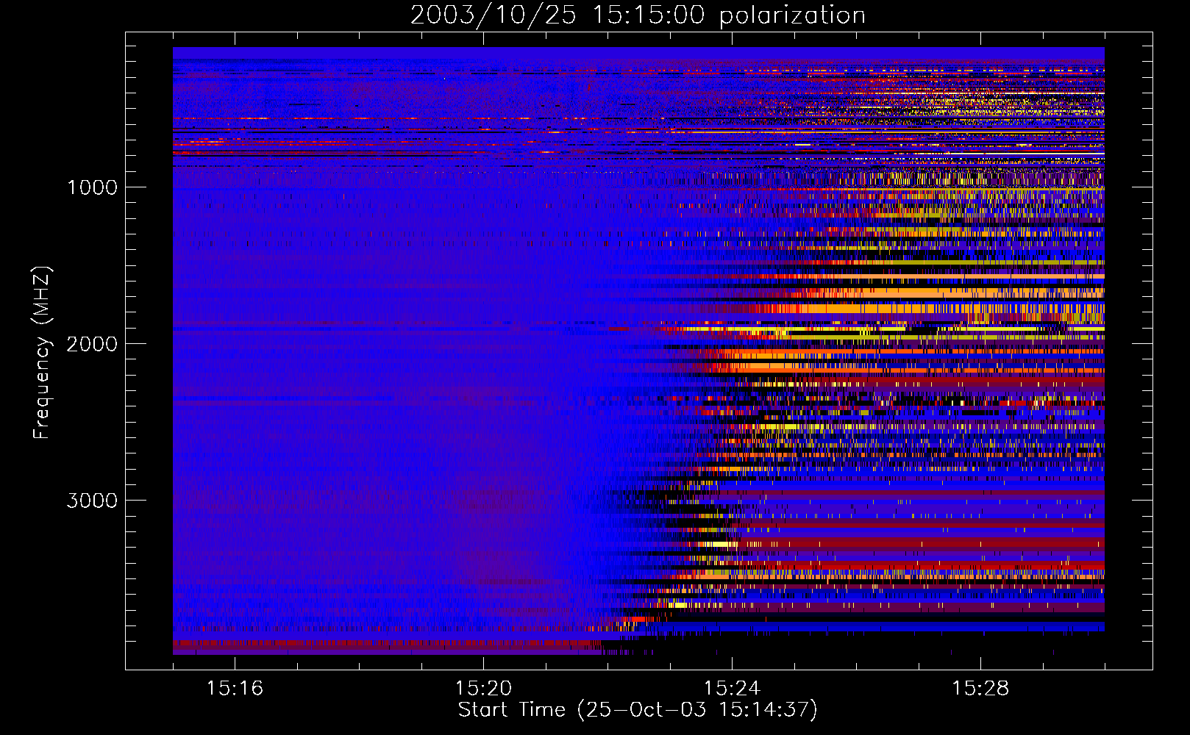The width and height of the screenshot is (1190, 735).
Task: Click the 3000 frequency tick label
Action: tap(92, 501)
